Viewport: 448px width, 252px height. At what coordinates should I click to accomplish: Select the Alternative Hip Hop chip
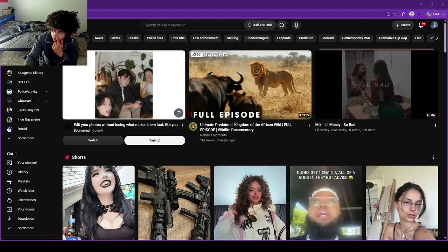[393, 38]
